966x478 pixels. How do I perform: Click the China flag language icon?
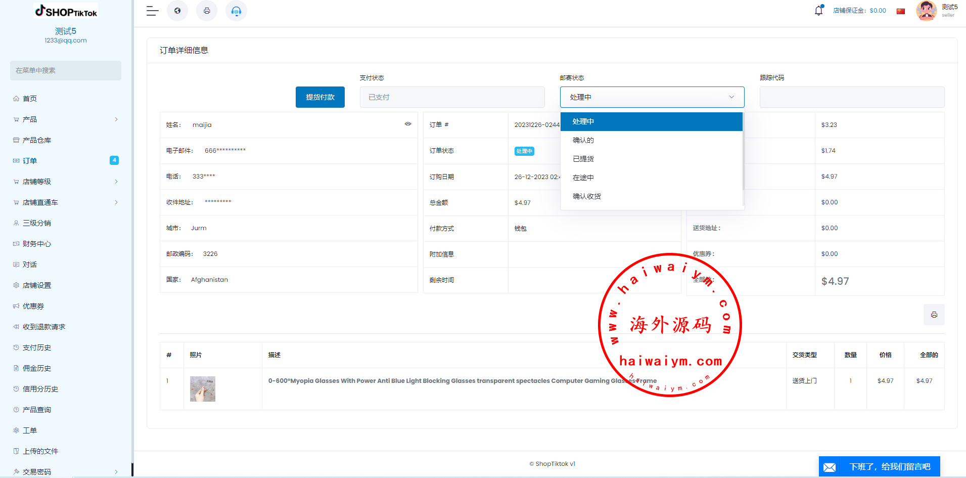900,11
